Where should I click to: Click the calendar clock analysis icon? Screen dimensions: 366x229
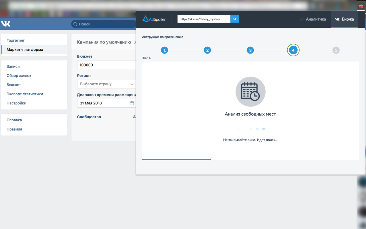click(x=250, y=92)
